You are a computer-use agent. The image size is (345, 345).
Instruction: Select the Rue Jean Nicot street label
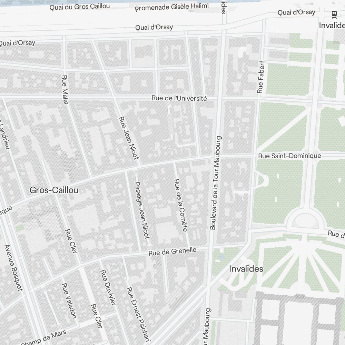[128, 138]
